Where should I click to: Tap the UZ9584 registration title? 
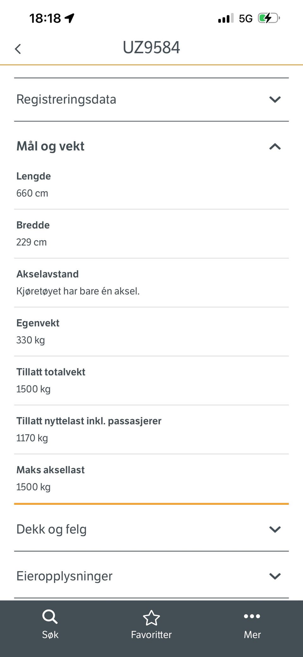pos(151,47)
